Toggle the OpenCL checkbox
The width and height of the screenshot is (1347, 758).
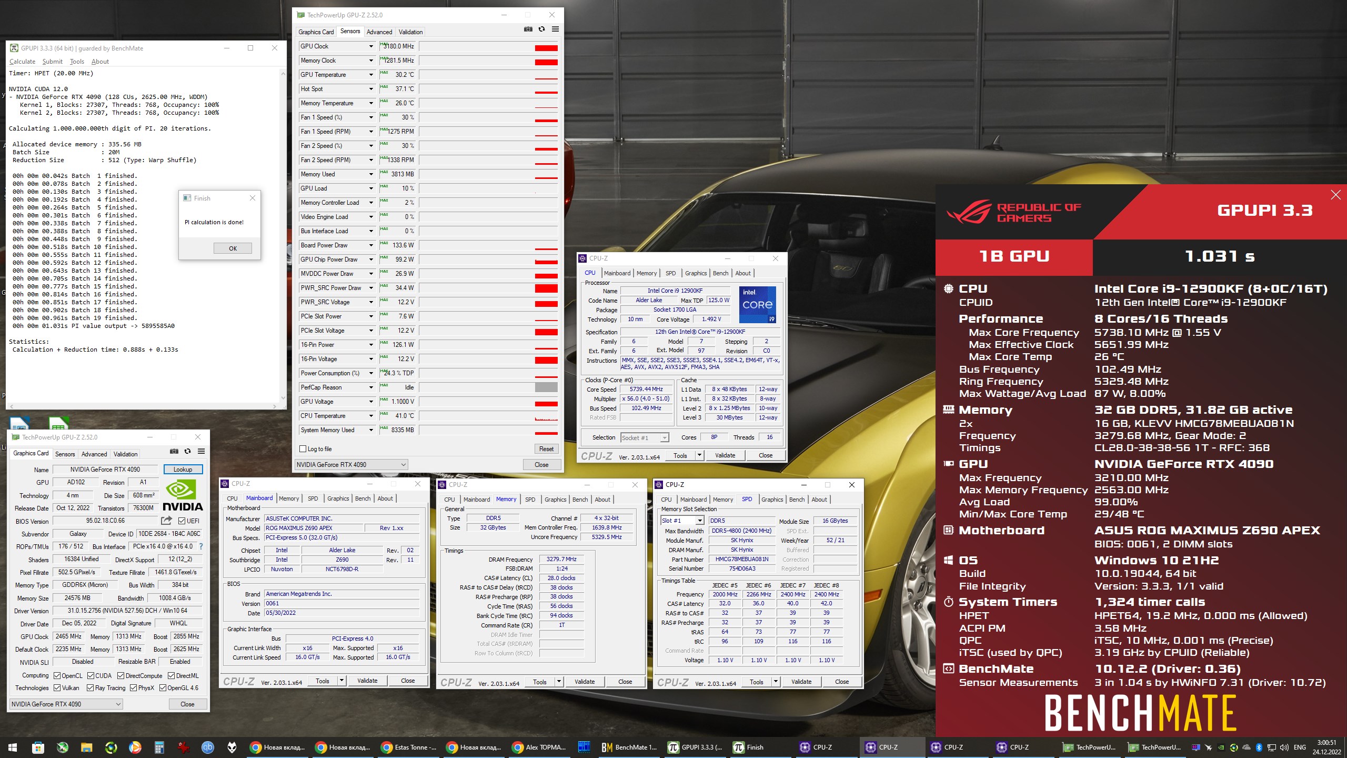point(57,675)
